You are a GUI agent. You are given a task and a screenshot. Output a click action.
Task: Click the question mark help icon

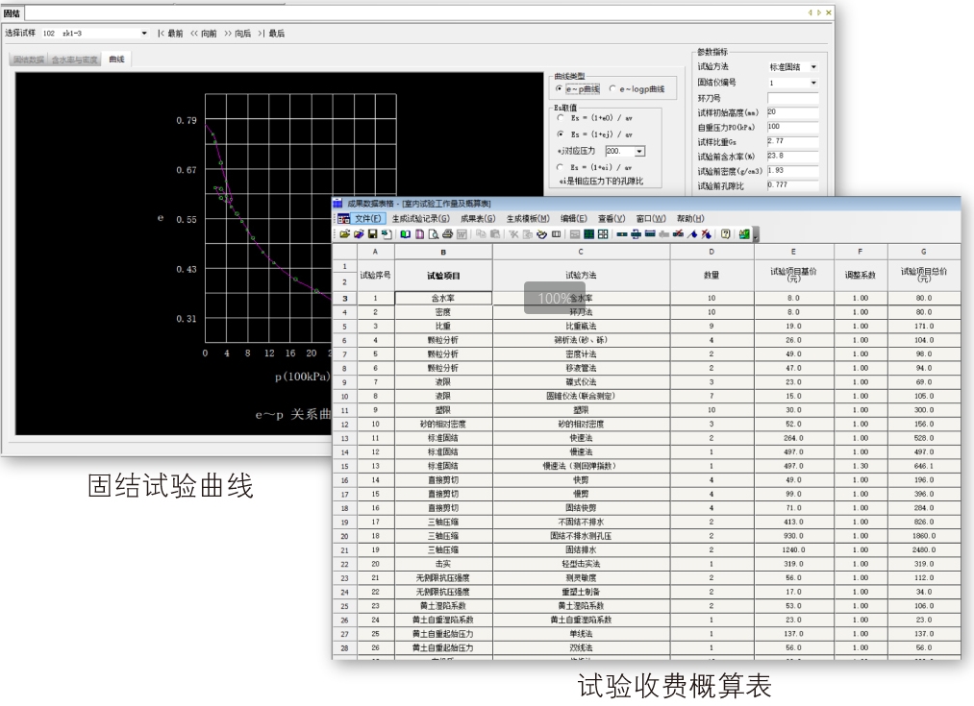click(x=725, y=233)
